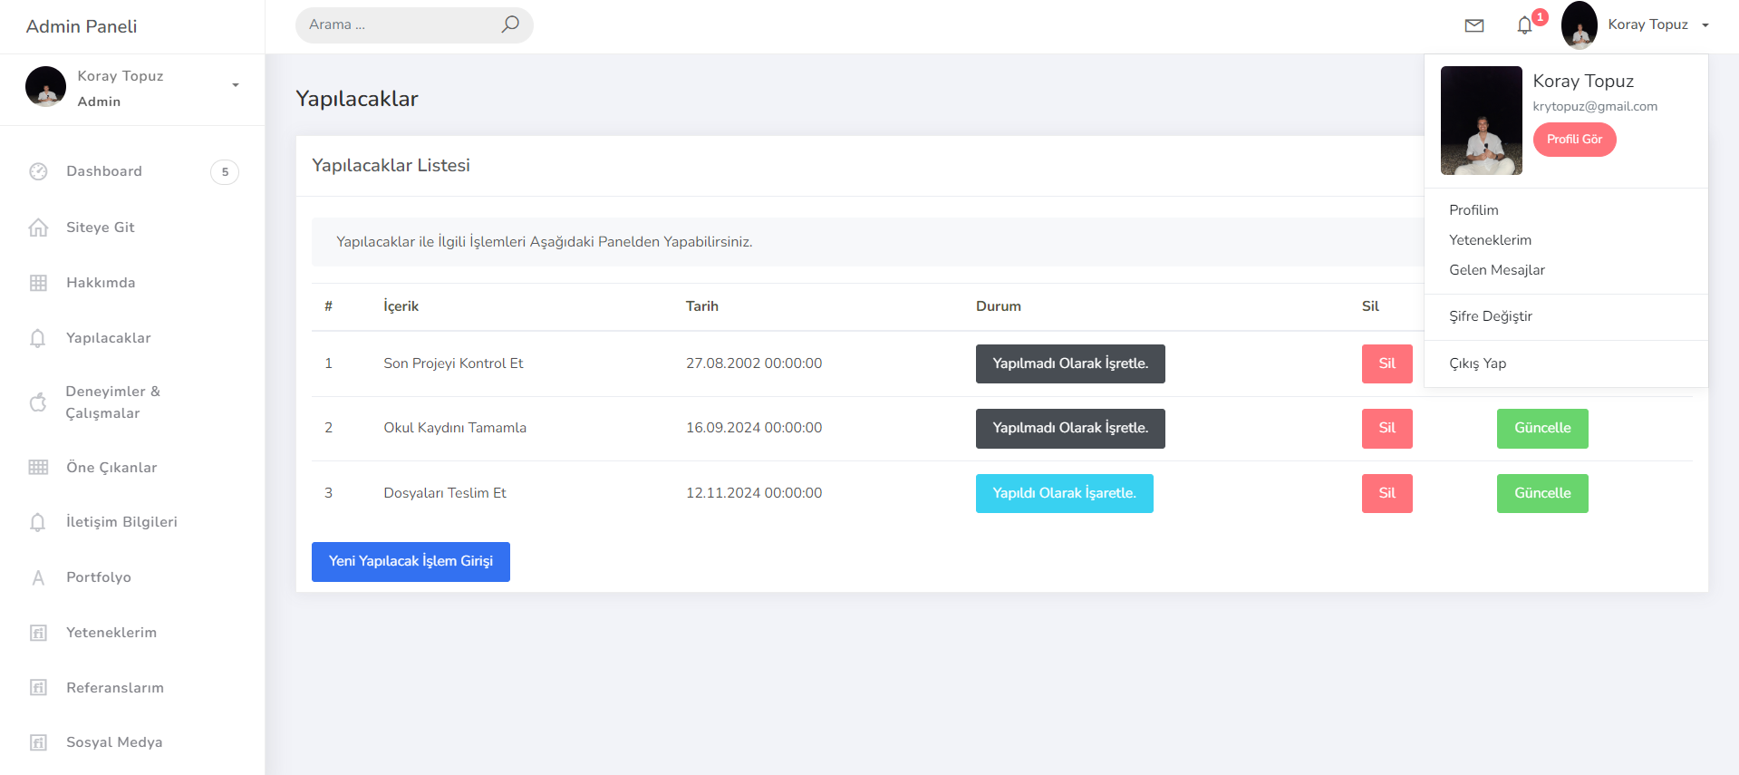The height and width of the screenshot is (775, 1739).
Task: Click the Deneyimler & Çalışmalar apple icon
Action: pos(38,402)
